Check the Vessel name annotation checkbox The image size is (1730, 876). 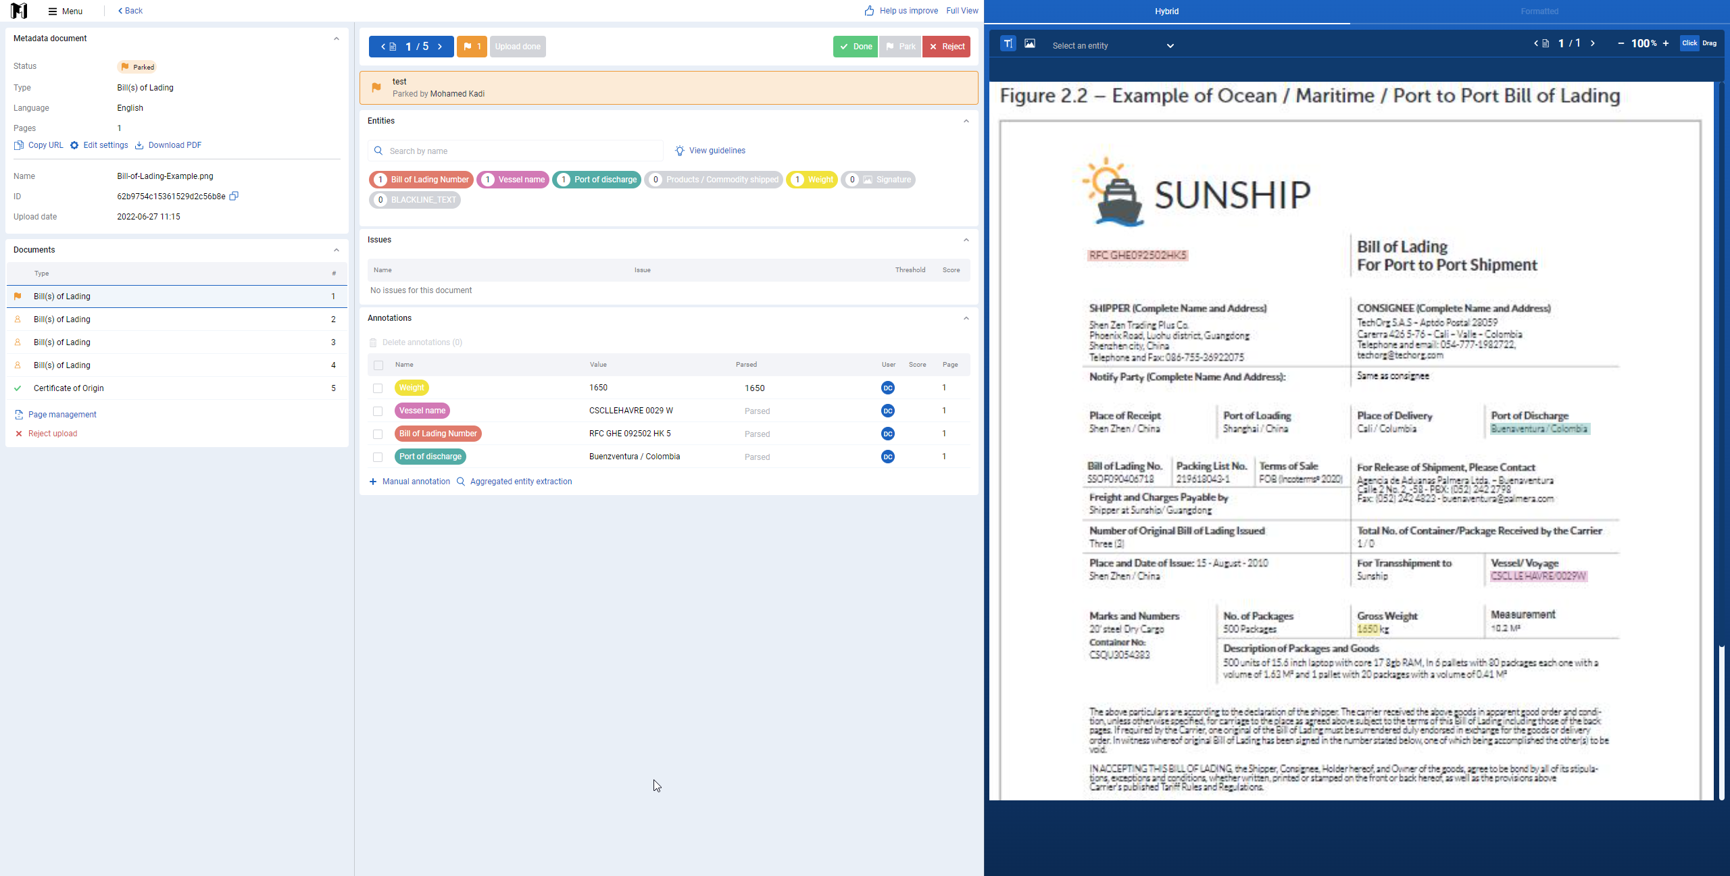tap(378, 411)
